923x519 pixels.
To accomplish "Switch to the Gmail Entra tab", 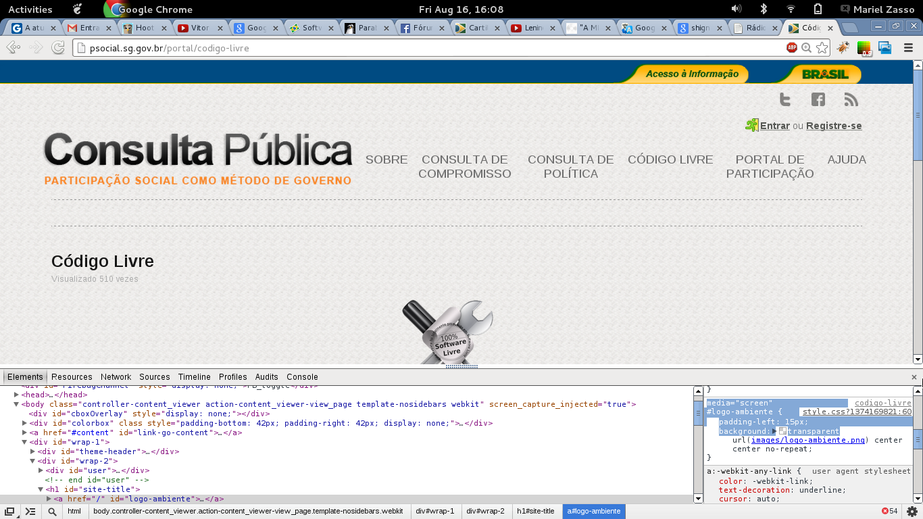I will [x=90, y=28].
